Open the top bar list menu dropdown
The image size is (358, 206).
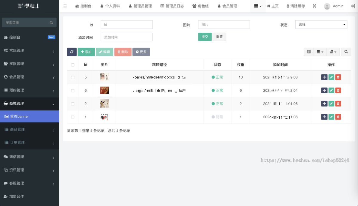point(258,6)
